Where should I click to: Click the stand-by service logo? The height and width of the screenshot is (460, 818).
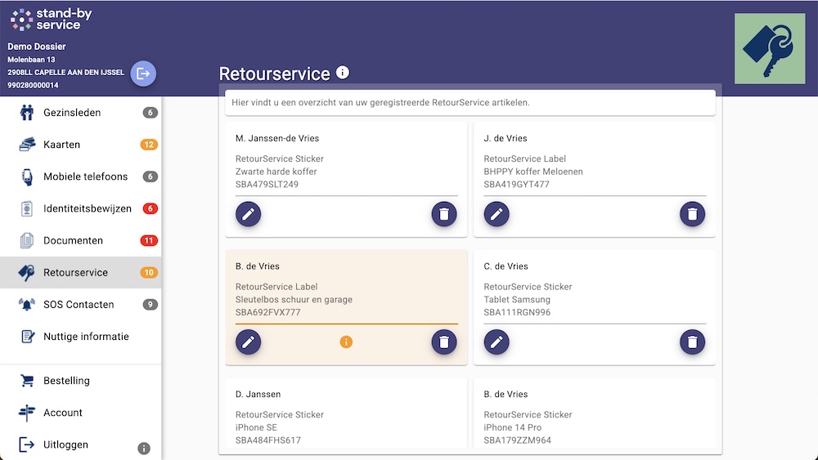[x=51, y=20]
